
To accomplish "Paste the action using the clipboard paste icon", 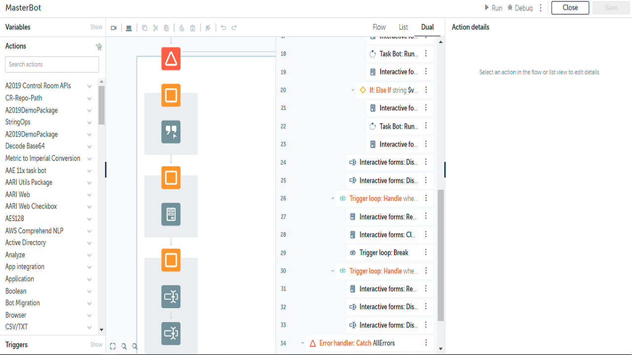I will [x=166, y=28].
